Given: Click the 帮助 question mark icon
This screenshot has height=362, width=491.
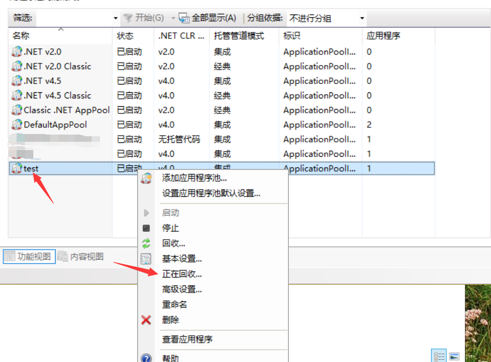Looking at the screenshot, I should pyautogui.click(x=146, y=358).
